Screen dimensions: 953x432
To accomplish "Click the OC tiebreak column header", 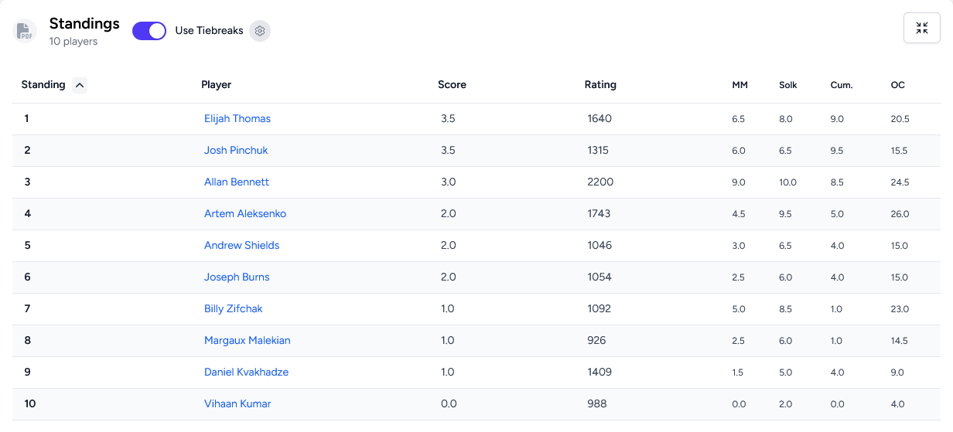I will (x=897, y=85).
